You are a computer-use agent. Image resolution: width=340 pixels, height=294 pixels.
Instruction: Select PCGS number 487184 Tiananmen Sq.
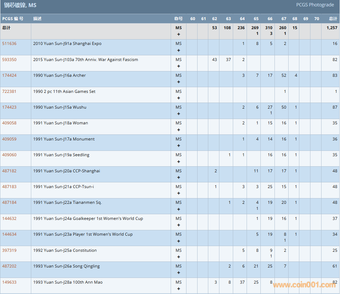pos(9,202)
